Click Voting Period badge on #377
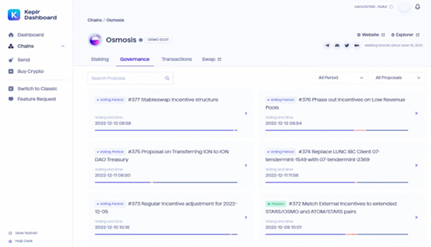This screenshot has height=247, width=431. (x=110, y=100)
